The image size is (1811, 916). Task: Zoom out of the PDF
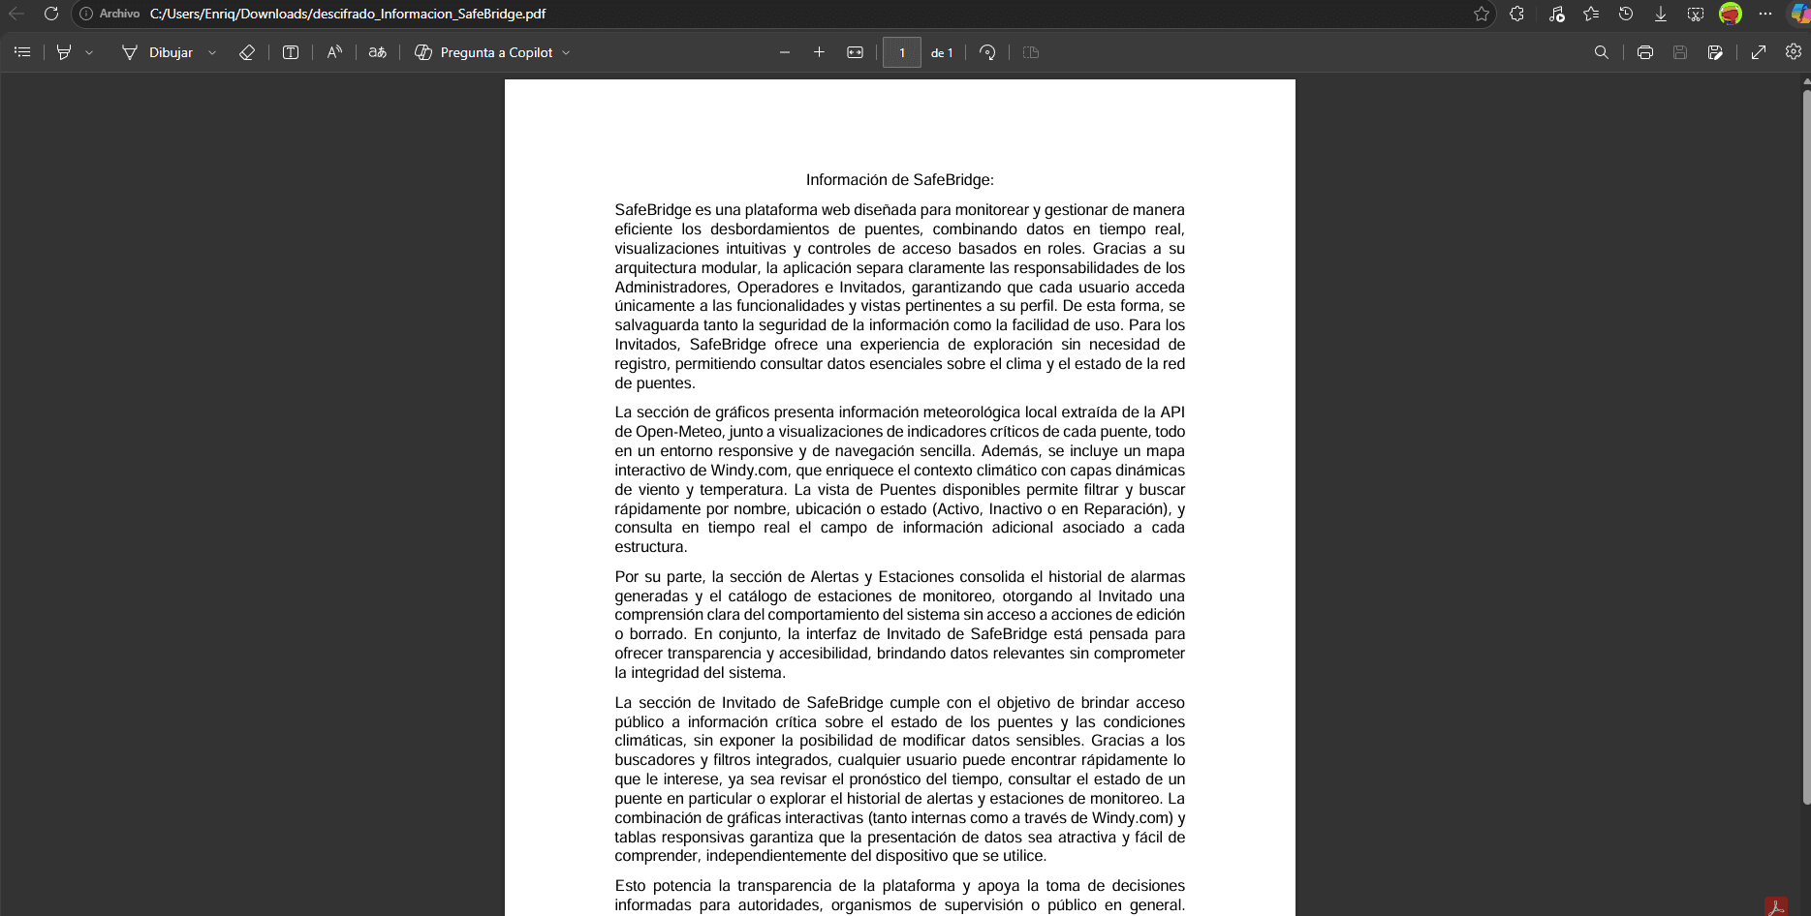(x=785, y=52)
